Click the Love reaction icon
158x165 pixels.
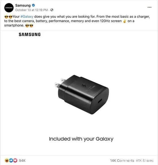[x=15, y=160]
